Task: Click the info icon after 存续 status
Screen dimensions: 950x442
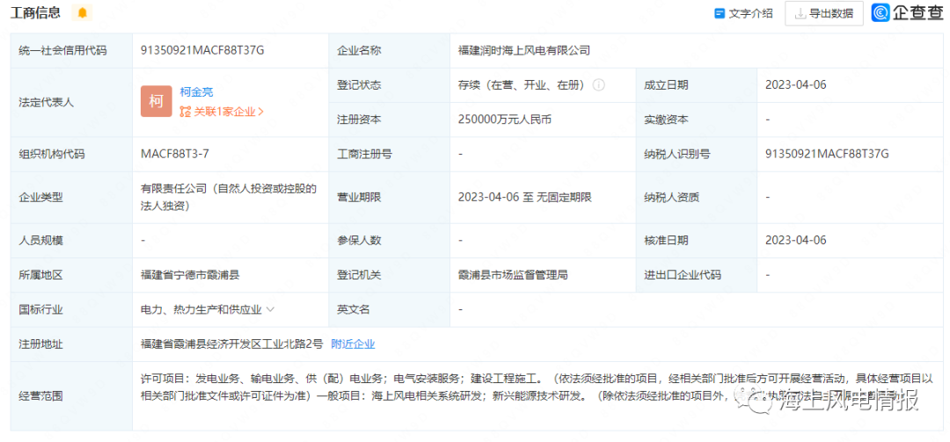Action: pyautogui.click(x=598, y=85)
